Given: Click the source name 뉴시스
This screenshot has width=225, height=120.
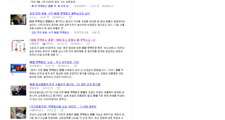Looking at the screenshot, I should [33, 17].
